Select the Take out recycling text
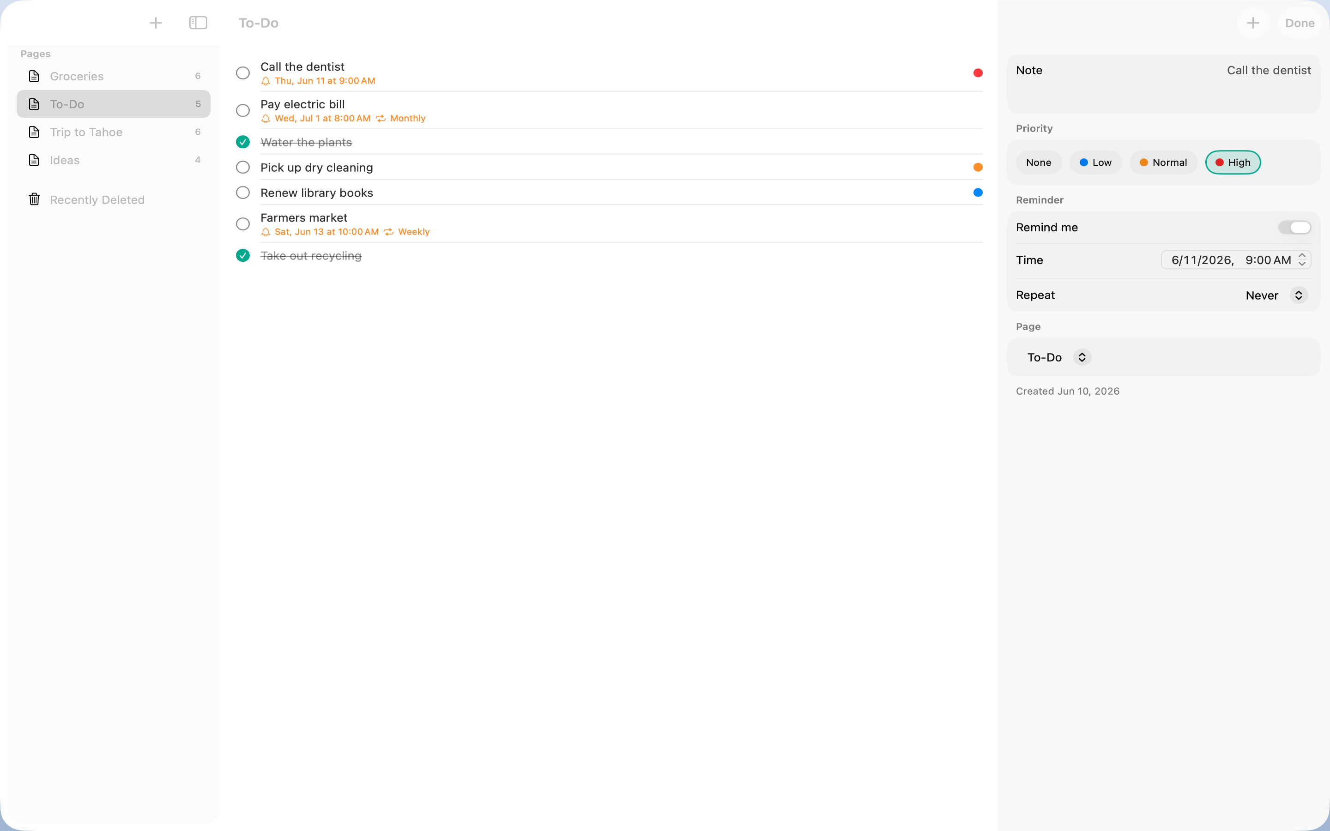The height and width of the screenshot is (831, 1330). (x=311, y=256)
